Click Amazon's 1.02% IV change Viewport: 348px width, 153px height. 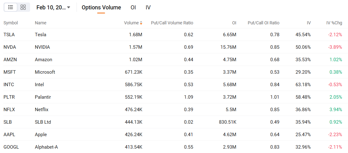(336, 59)
